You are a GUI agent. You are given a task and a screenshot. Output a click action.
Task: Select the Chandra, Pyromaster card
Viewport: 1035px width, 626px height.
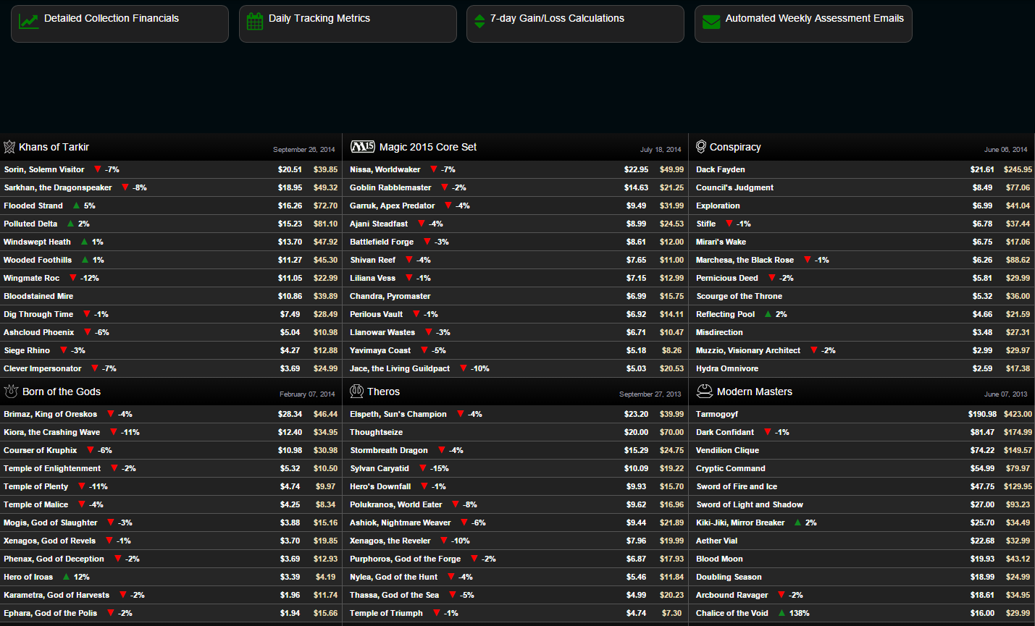tap(390, 296)
